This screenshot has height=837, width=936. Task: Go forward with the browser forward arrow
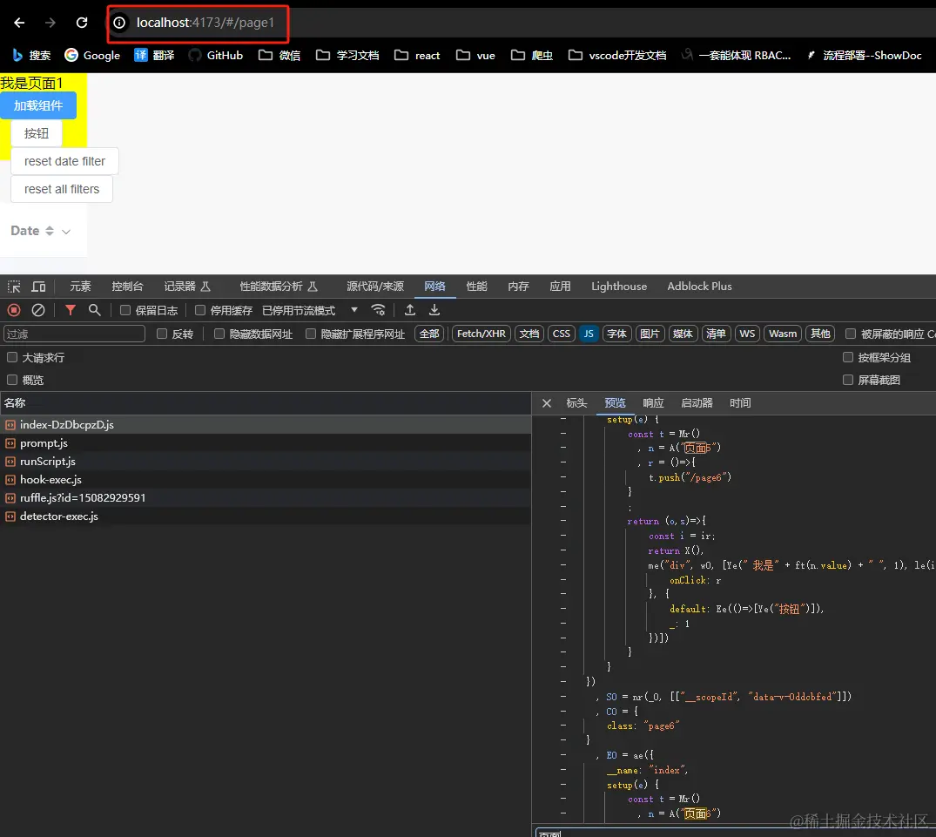click(51, 23)
